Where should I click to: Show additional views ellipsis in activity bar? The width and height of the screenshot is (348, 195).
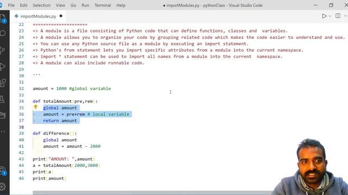[3, 132]
